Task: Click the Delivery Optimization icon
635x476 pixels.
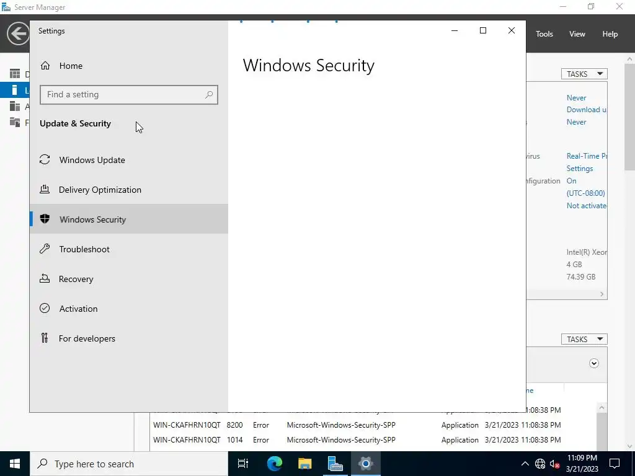Action: [45, 189]
